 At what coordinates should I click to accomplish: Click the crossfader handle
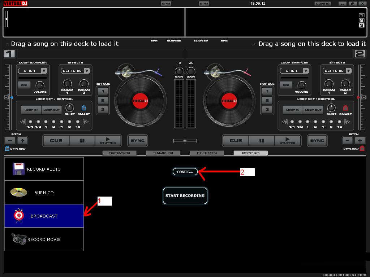click(x=185, y=141)
